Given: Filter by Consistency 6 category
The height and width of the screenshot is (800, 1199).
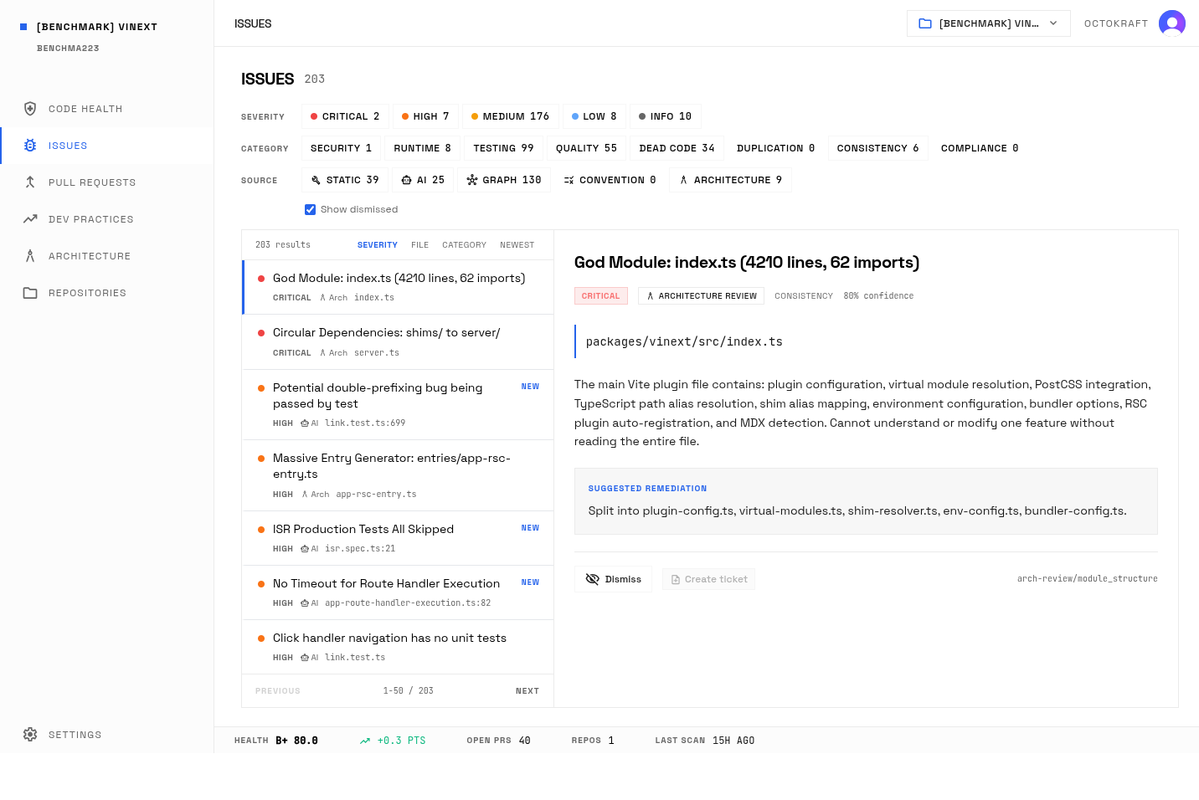Looking at the screenshot, I should (x=878, y=148).
